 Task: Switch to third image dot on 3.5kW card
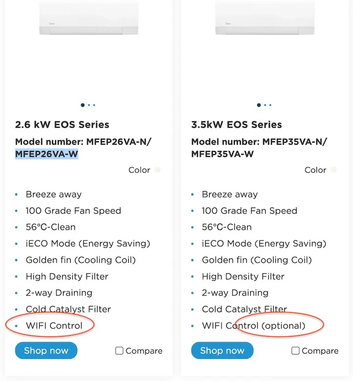(270, 105)
